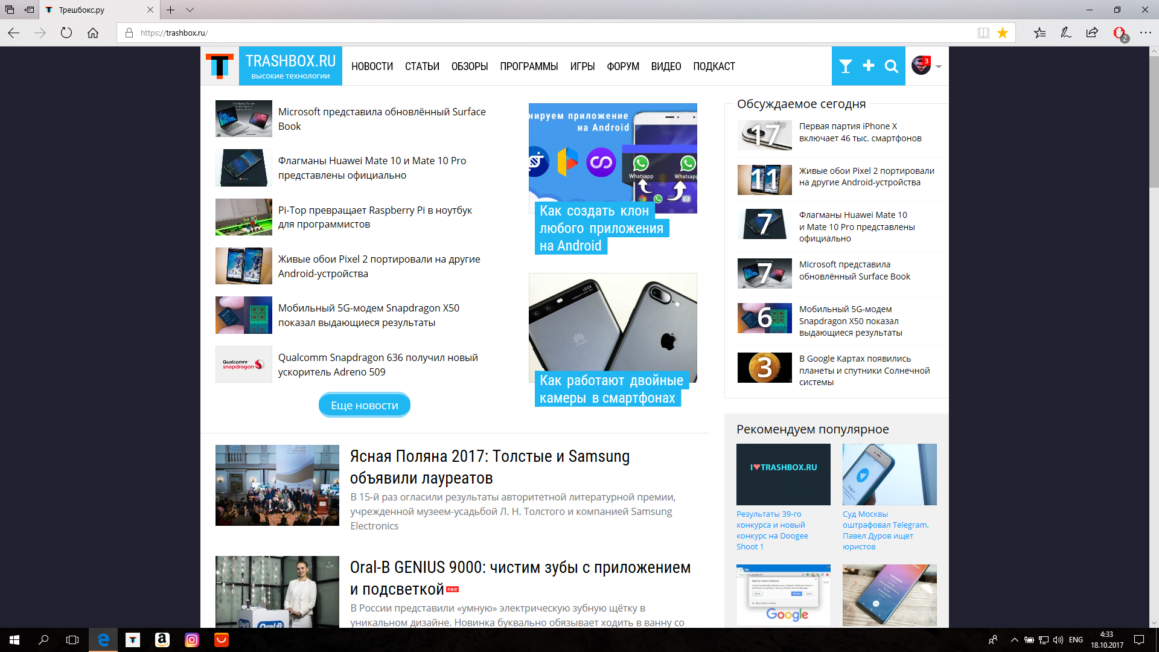Click set these tabs aside icon

[x=29, y=10]
